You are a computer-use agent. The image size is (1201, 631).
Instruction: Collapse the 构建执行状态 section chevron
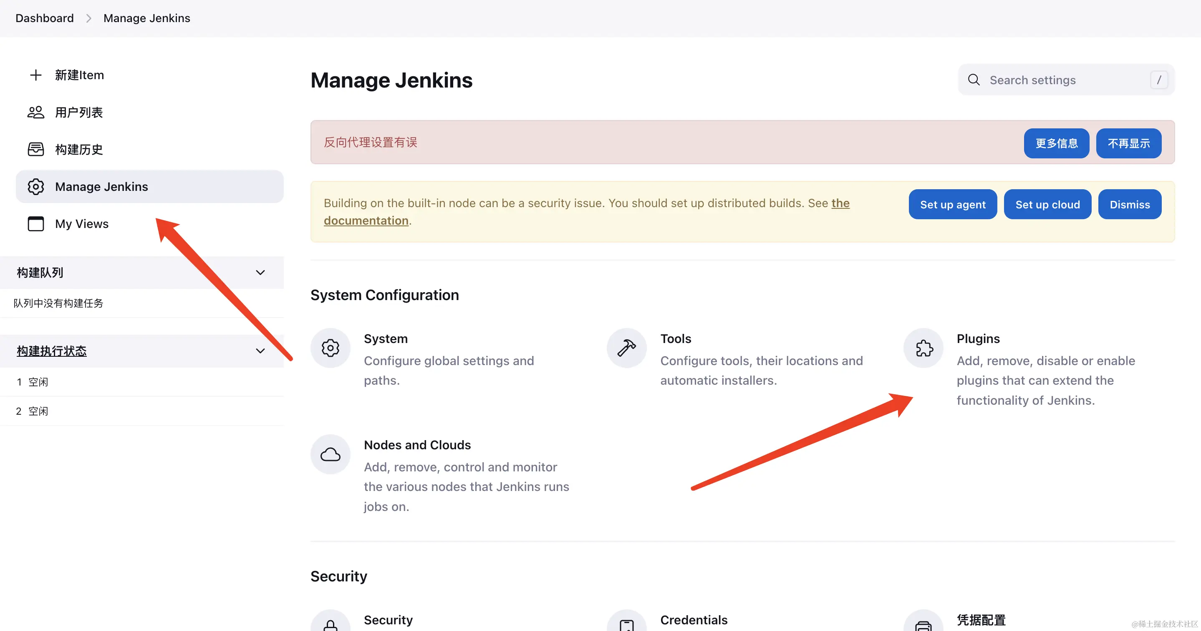pyautogui.click(x=260, y=351)
